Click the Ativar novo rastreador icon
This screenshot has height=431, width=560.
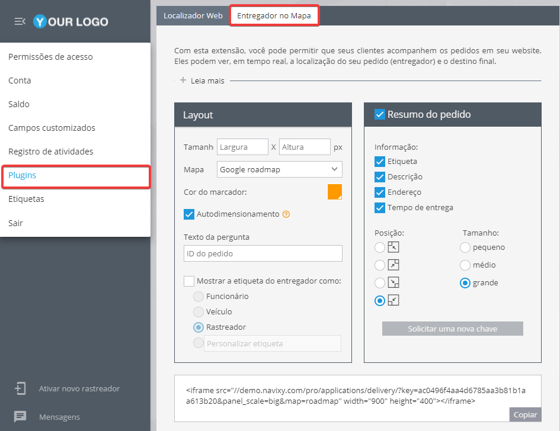[x=20, y=388]
